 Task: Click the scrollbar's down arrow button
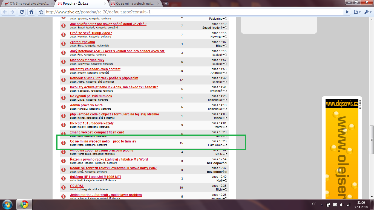(372, 197)
